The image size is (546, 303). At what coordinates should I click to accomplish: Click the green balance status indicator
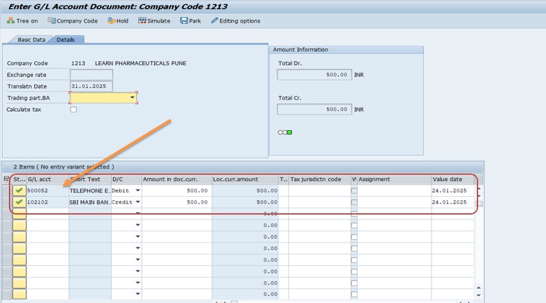click(289, 132)
